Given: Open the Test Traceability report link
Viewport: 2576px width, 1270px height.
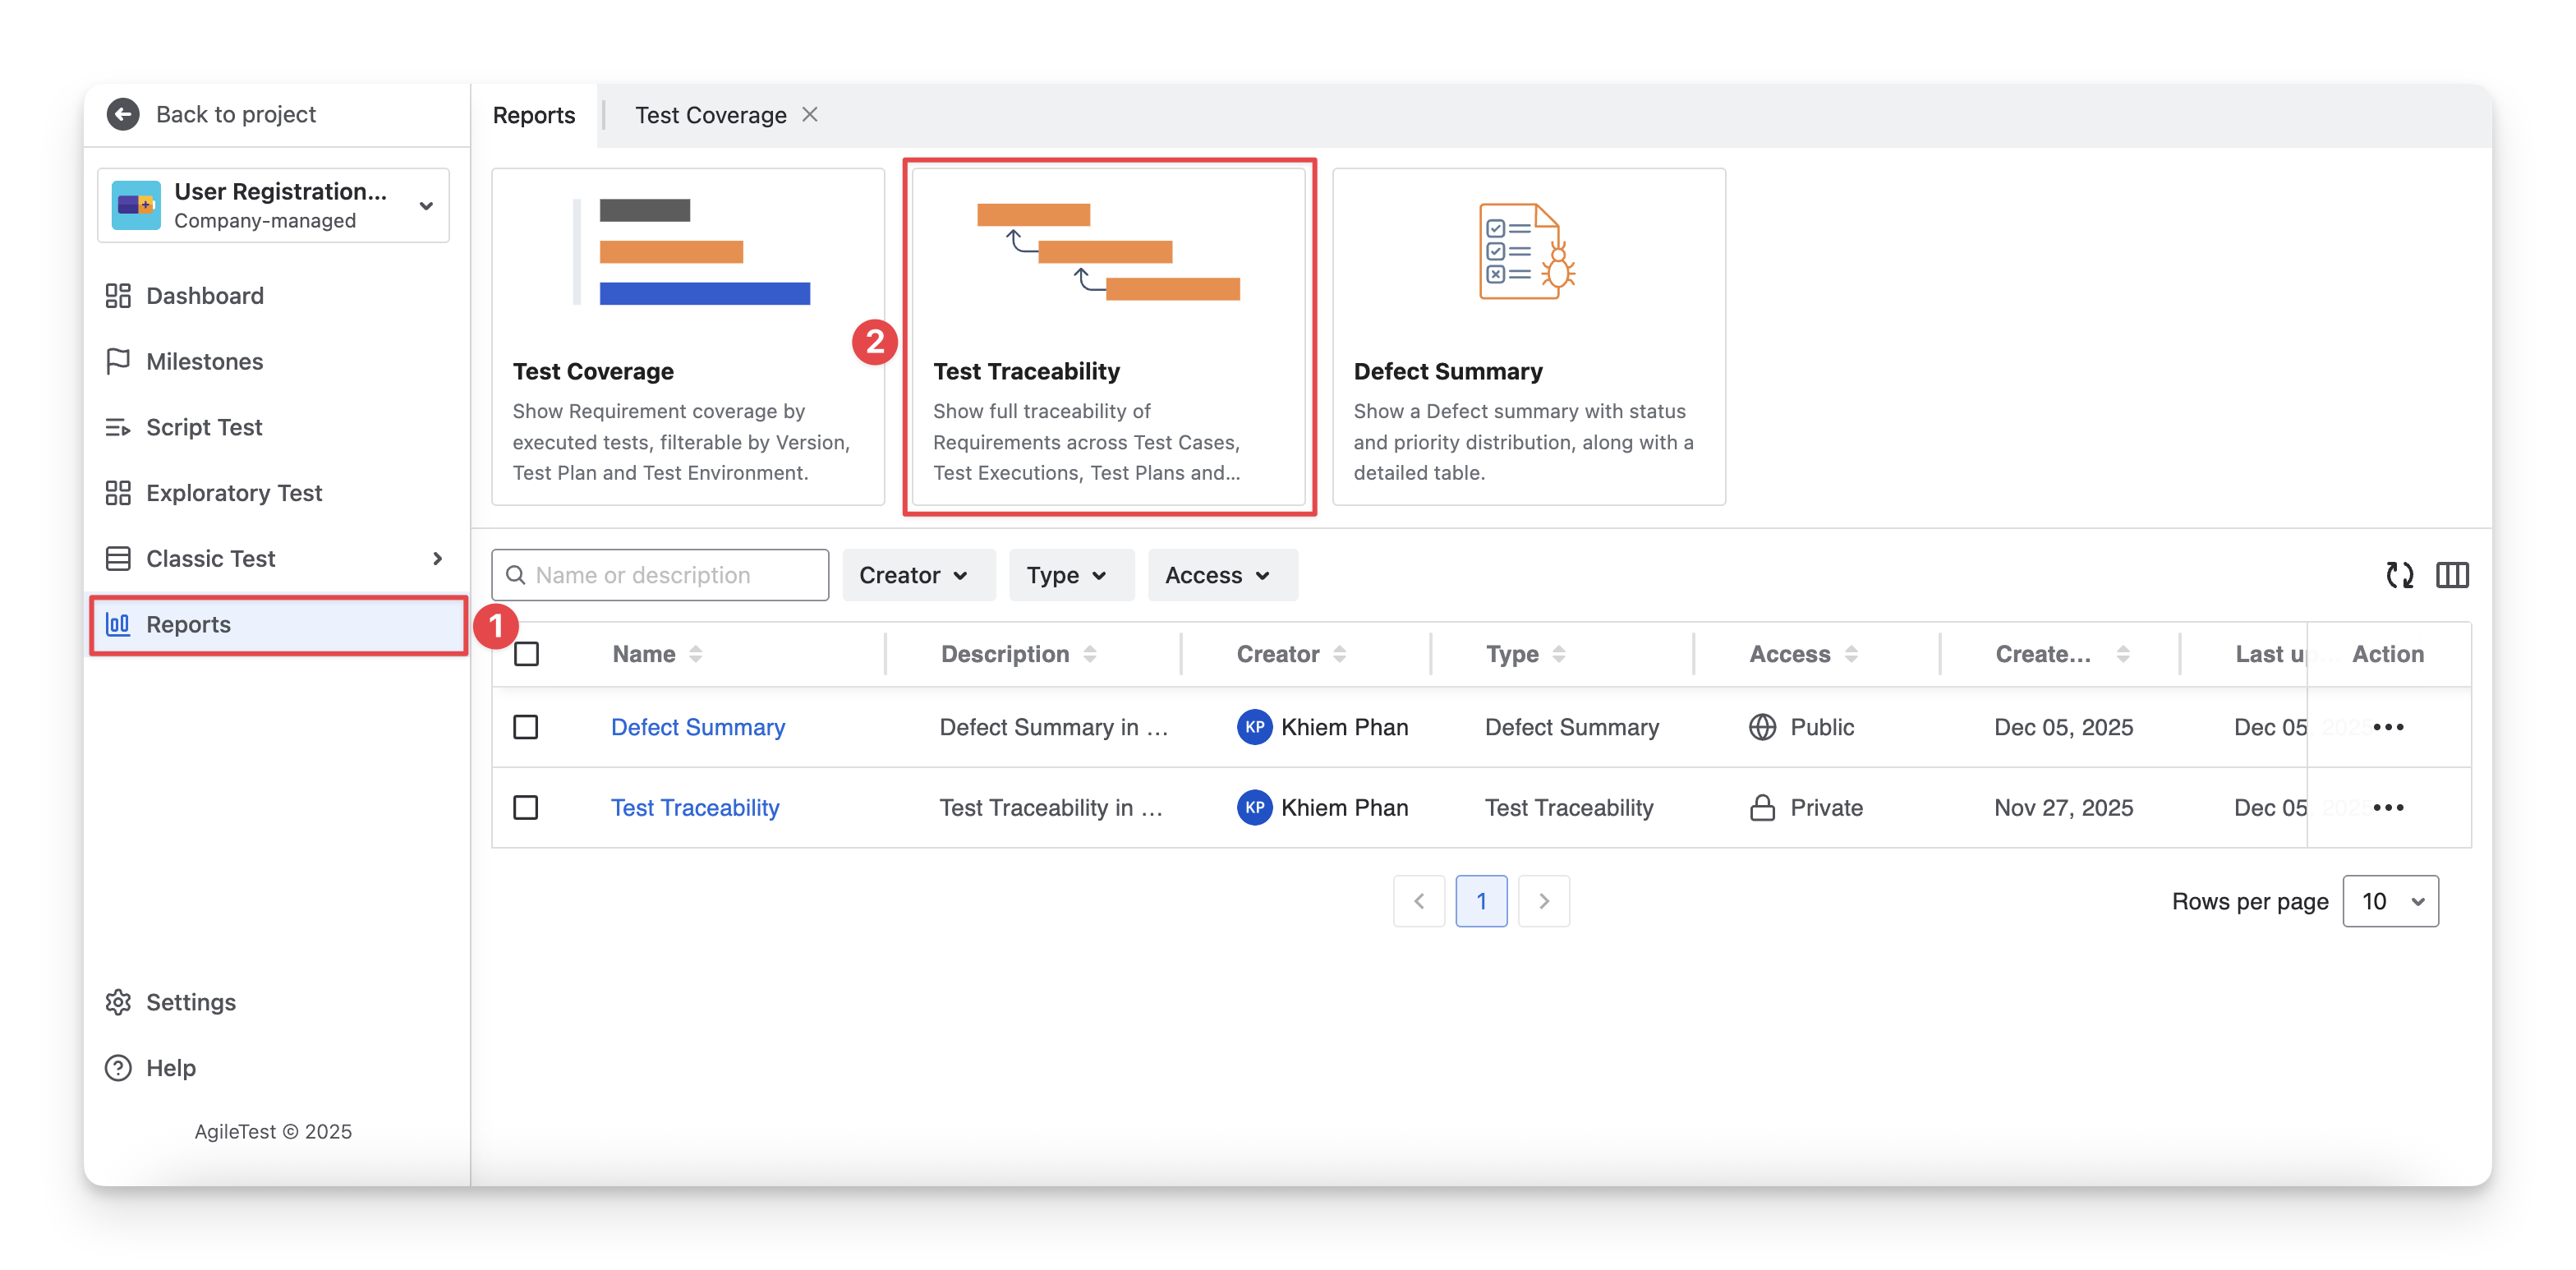Looking at the screenshot, I should 695,807.
